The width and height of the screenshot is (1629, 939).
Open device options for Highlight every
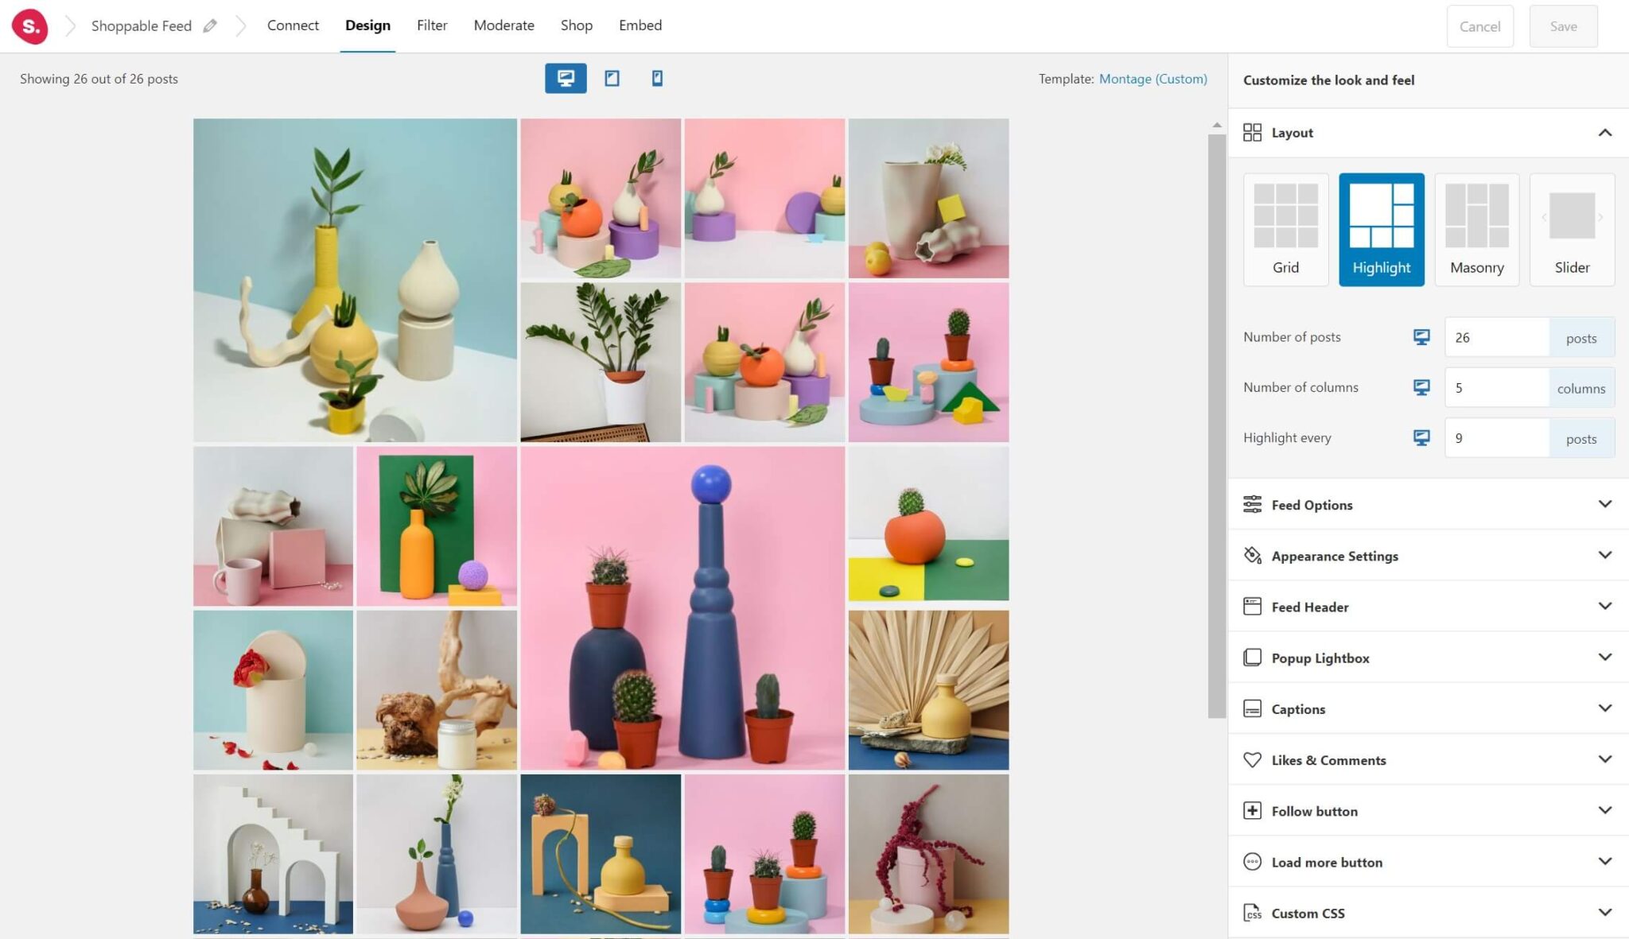pyautogui.click(x=1421, y=437)
